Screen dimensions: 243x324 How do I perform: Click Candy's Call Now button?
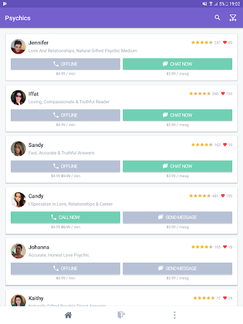(65, 217)
